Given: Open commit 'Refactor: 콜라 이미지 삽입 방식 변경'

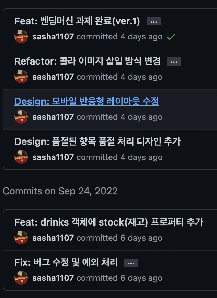Looking at the screenshot, I should (x=88, y=61).
